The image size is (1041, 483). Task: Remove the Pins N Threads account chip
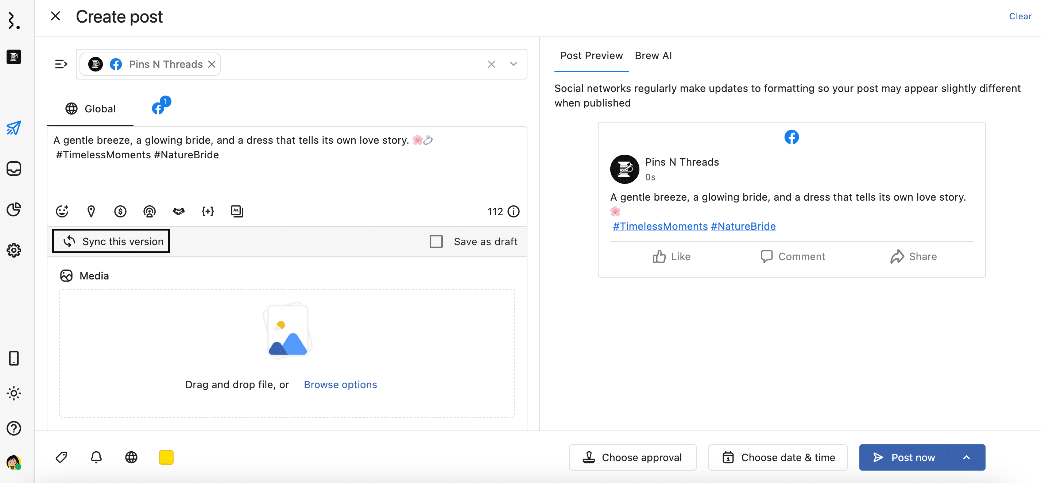212,64
